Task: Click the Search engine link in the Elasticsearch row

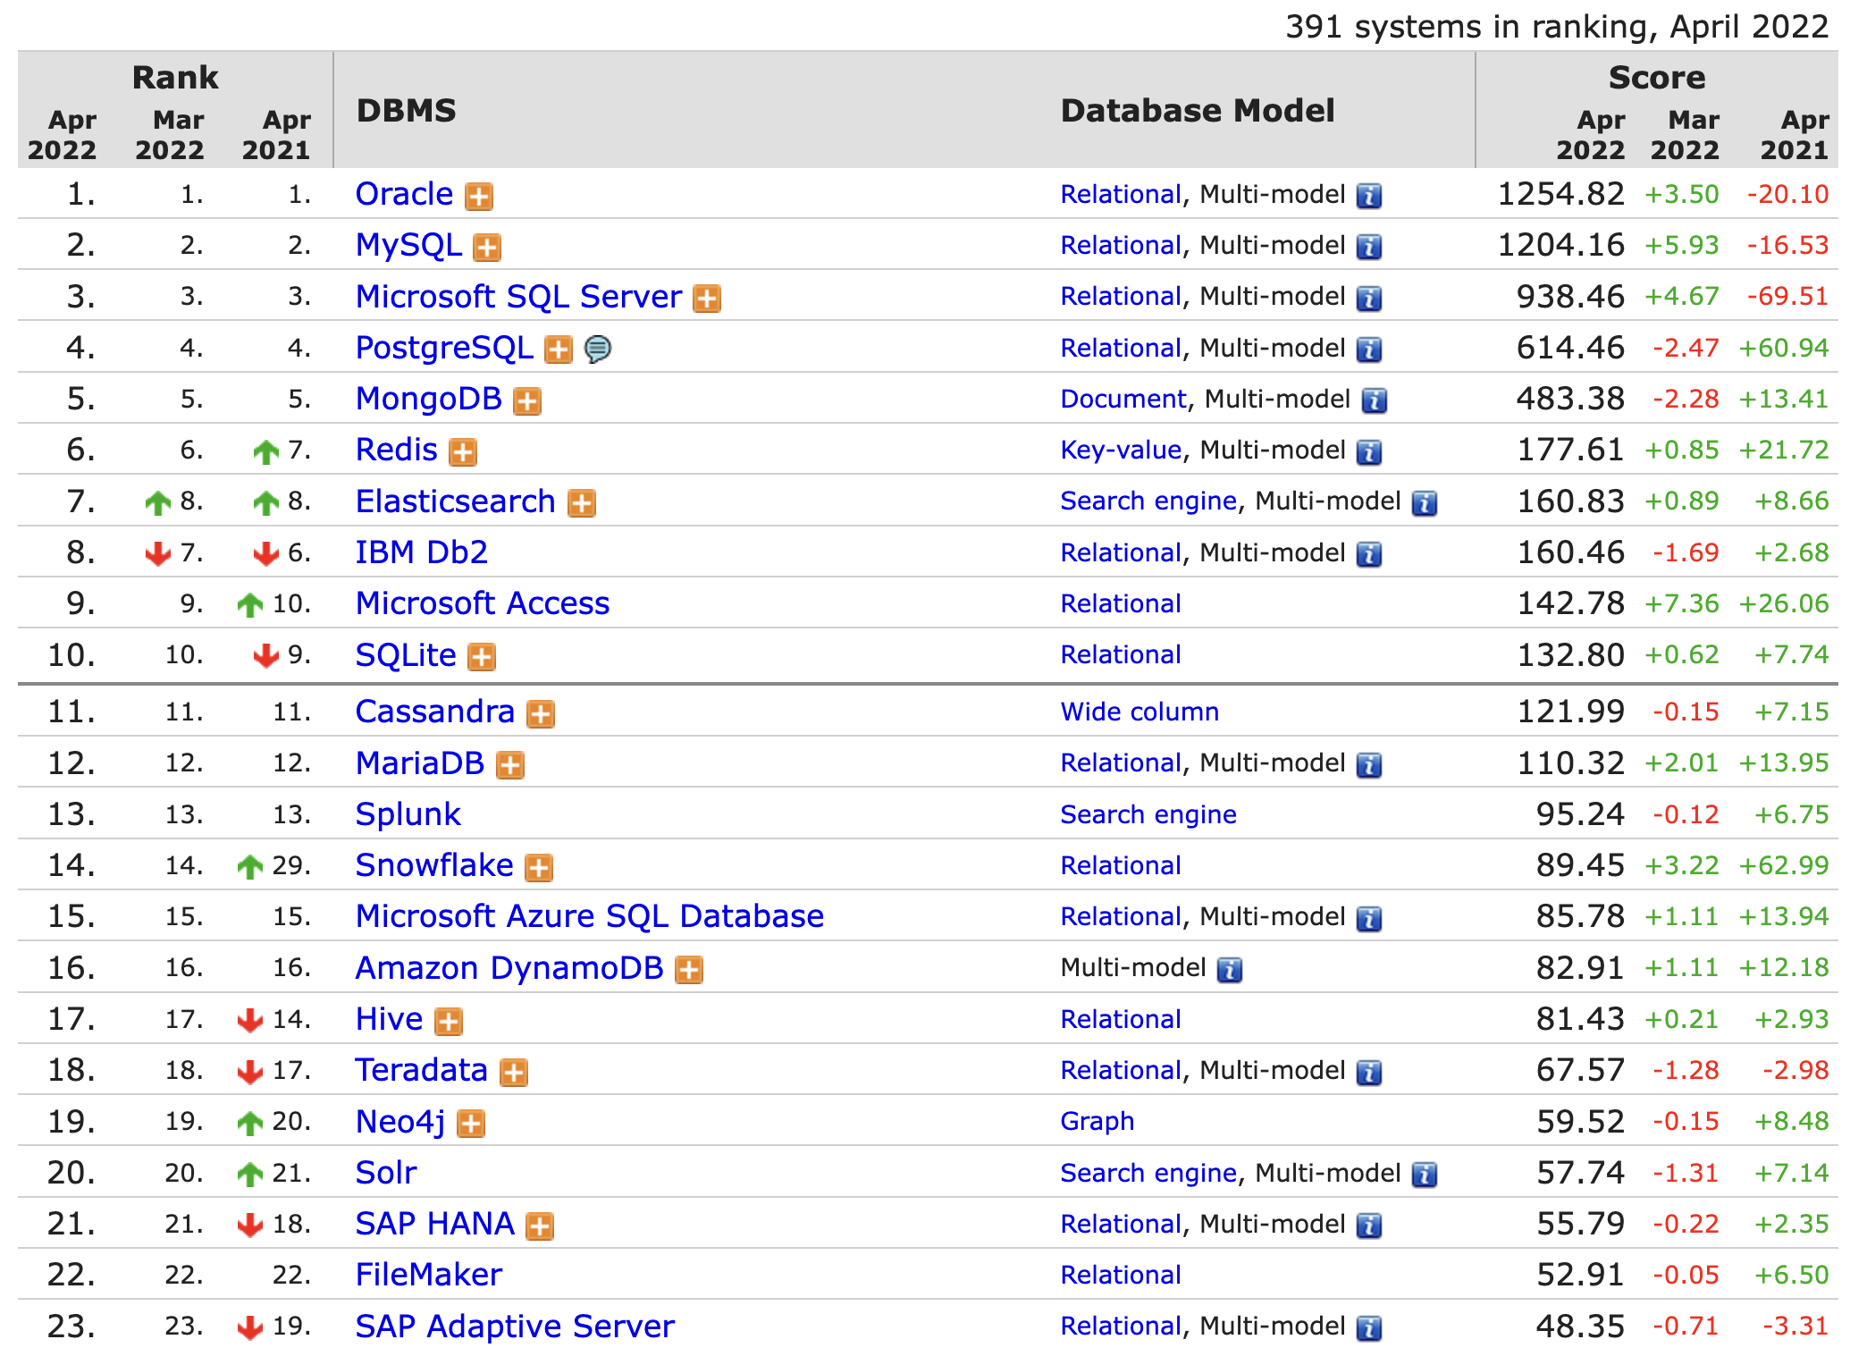Action: click(1148, 501)
